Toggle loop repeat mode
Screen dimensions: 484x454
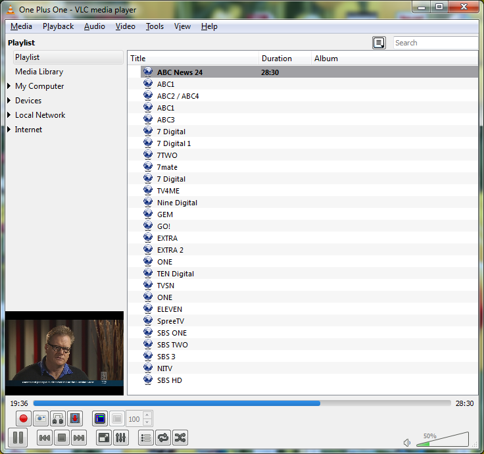tap(163, 438)
